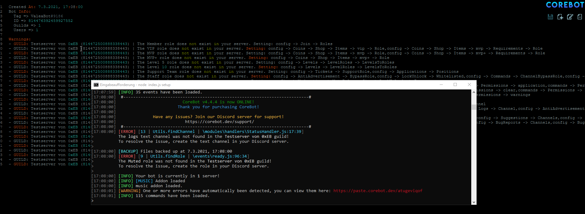
Task: Click the 'Have any issues?' support message
Action: 218,117
